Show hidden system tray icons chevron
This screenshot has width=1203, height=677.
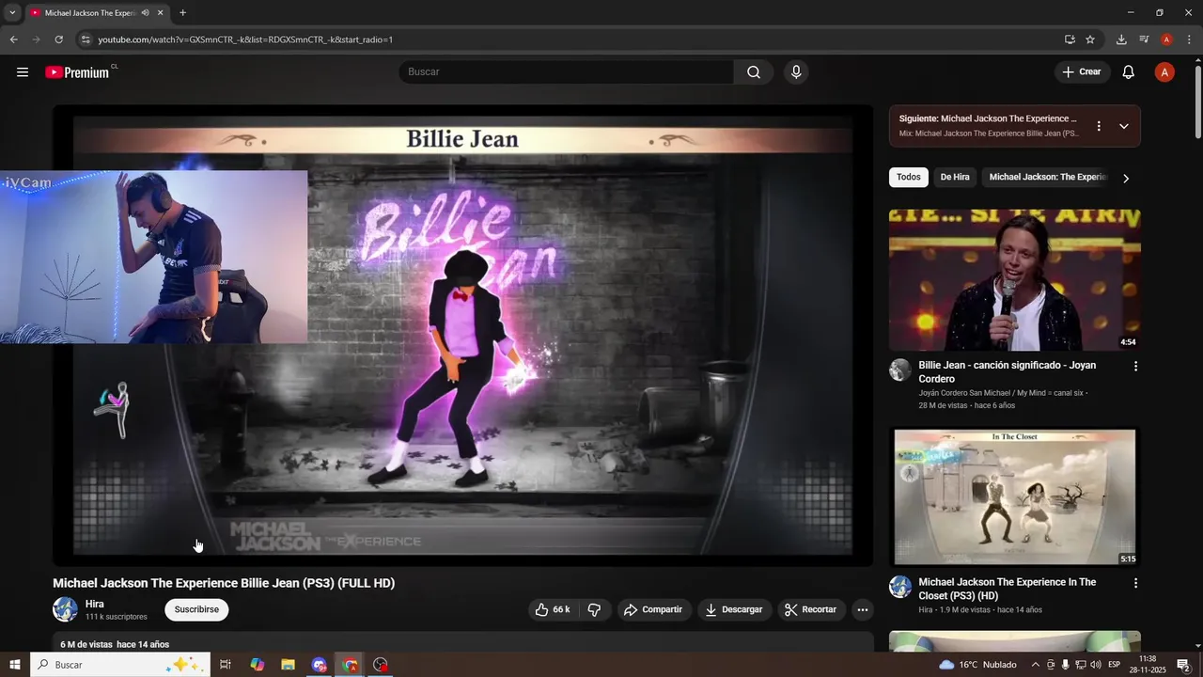pyautogui.click(x=1036, y=665)
